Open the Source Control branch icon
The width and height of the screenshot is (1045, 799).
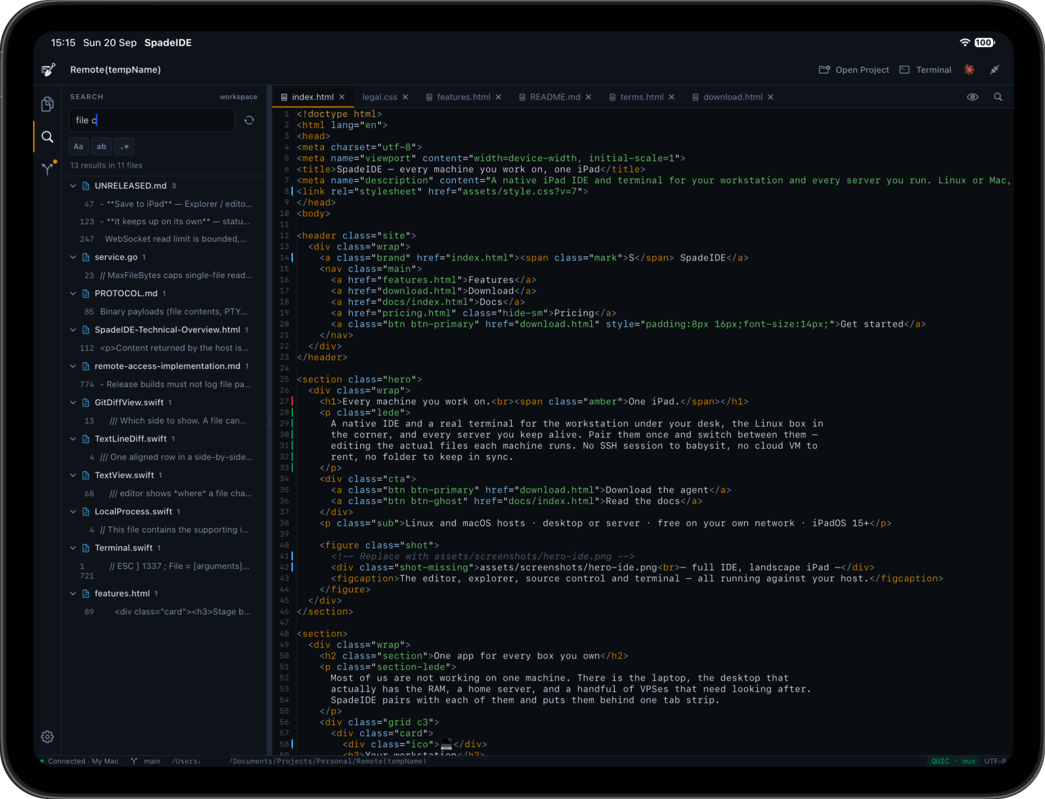point(48,168)
